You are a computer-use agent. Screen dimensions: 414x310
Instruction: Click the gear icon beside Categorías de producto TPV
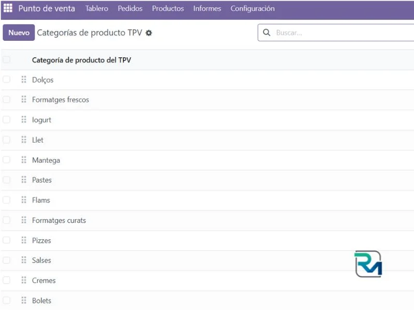click(x=149, y=33)
